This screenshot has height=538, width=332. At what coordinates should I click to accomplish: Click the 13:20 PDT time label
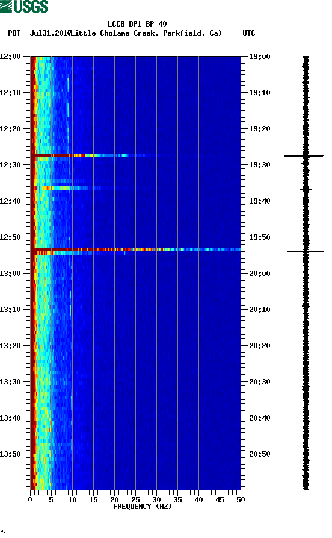click(x=10, y=346)
